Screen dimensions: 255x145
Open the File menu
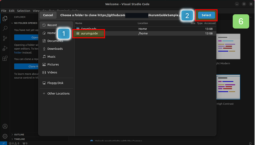coord(4,11)
